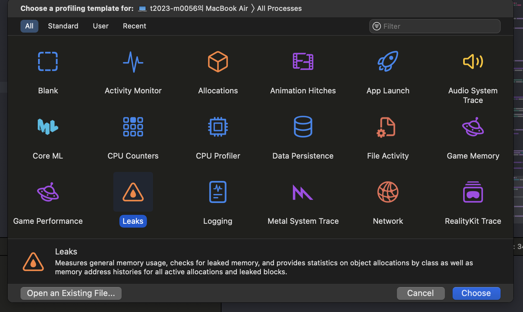Viewport: 523px width, 312px height.
Task: Select the CPU Counters grid icon
Action: tap(133, 127)
